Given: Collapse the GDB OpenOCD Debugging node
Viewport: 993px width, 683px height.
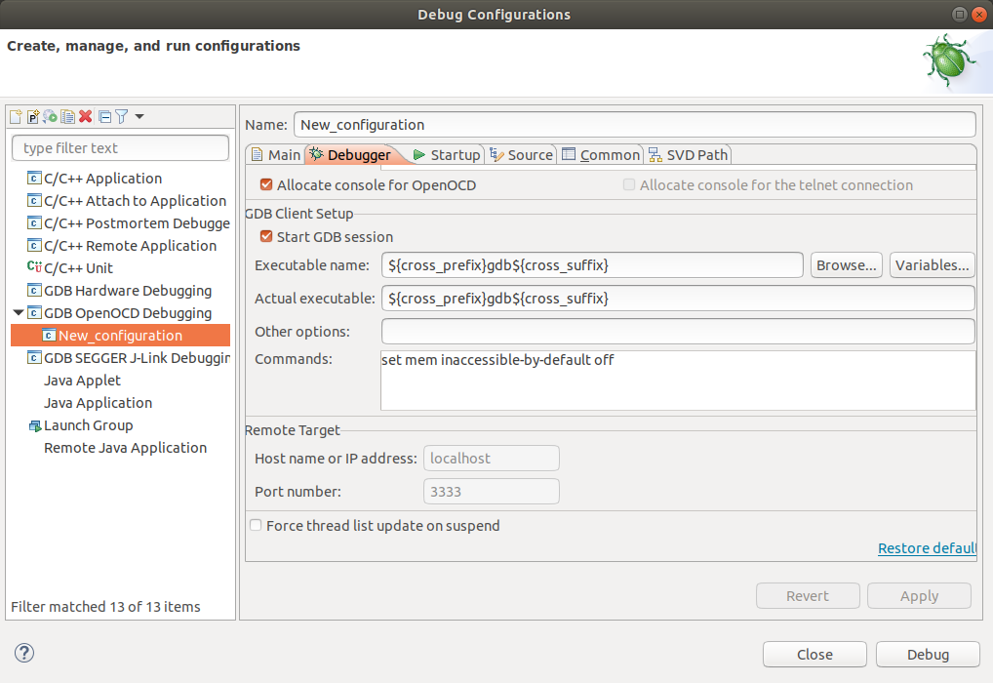Looking at the screenshot, I should click(19, 312).
